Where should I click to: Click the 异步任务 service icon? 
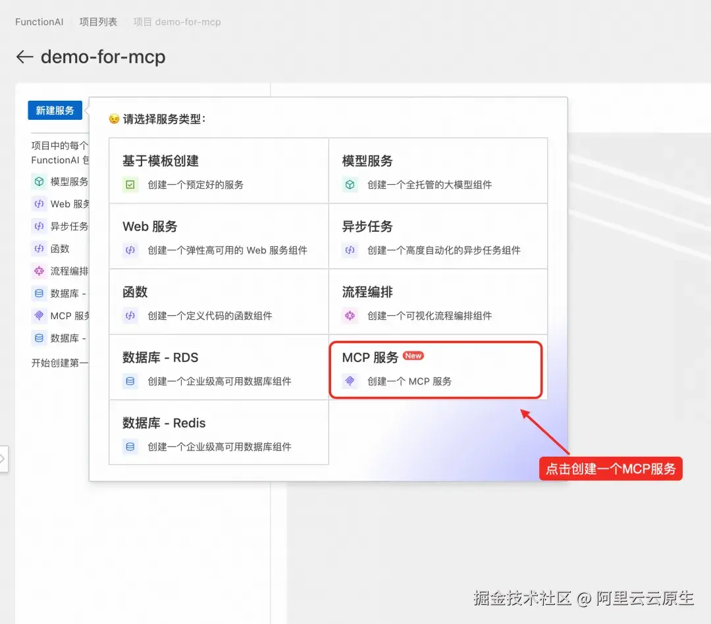click(x=350, y=250)
